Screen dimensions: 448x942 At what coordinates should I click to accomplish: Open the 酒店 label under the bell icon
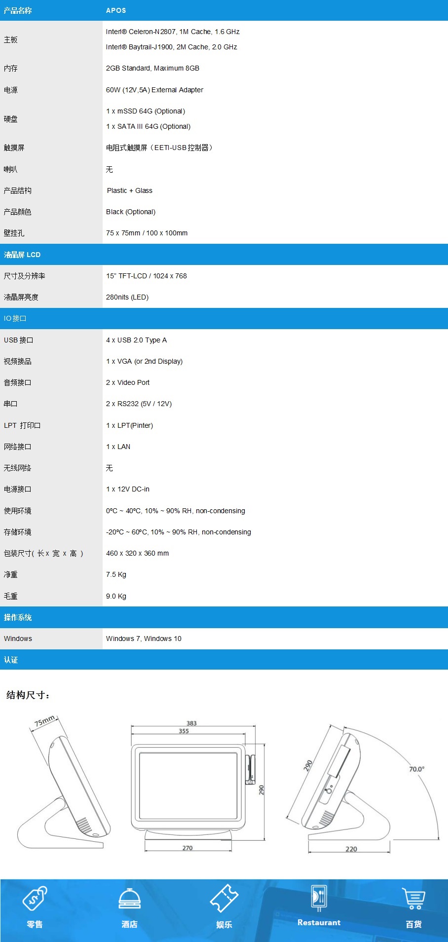129,924
